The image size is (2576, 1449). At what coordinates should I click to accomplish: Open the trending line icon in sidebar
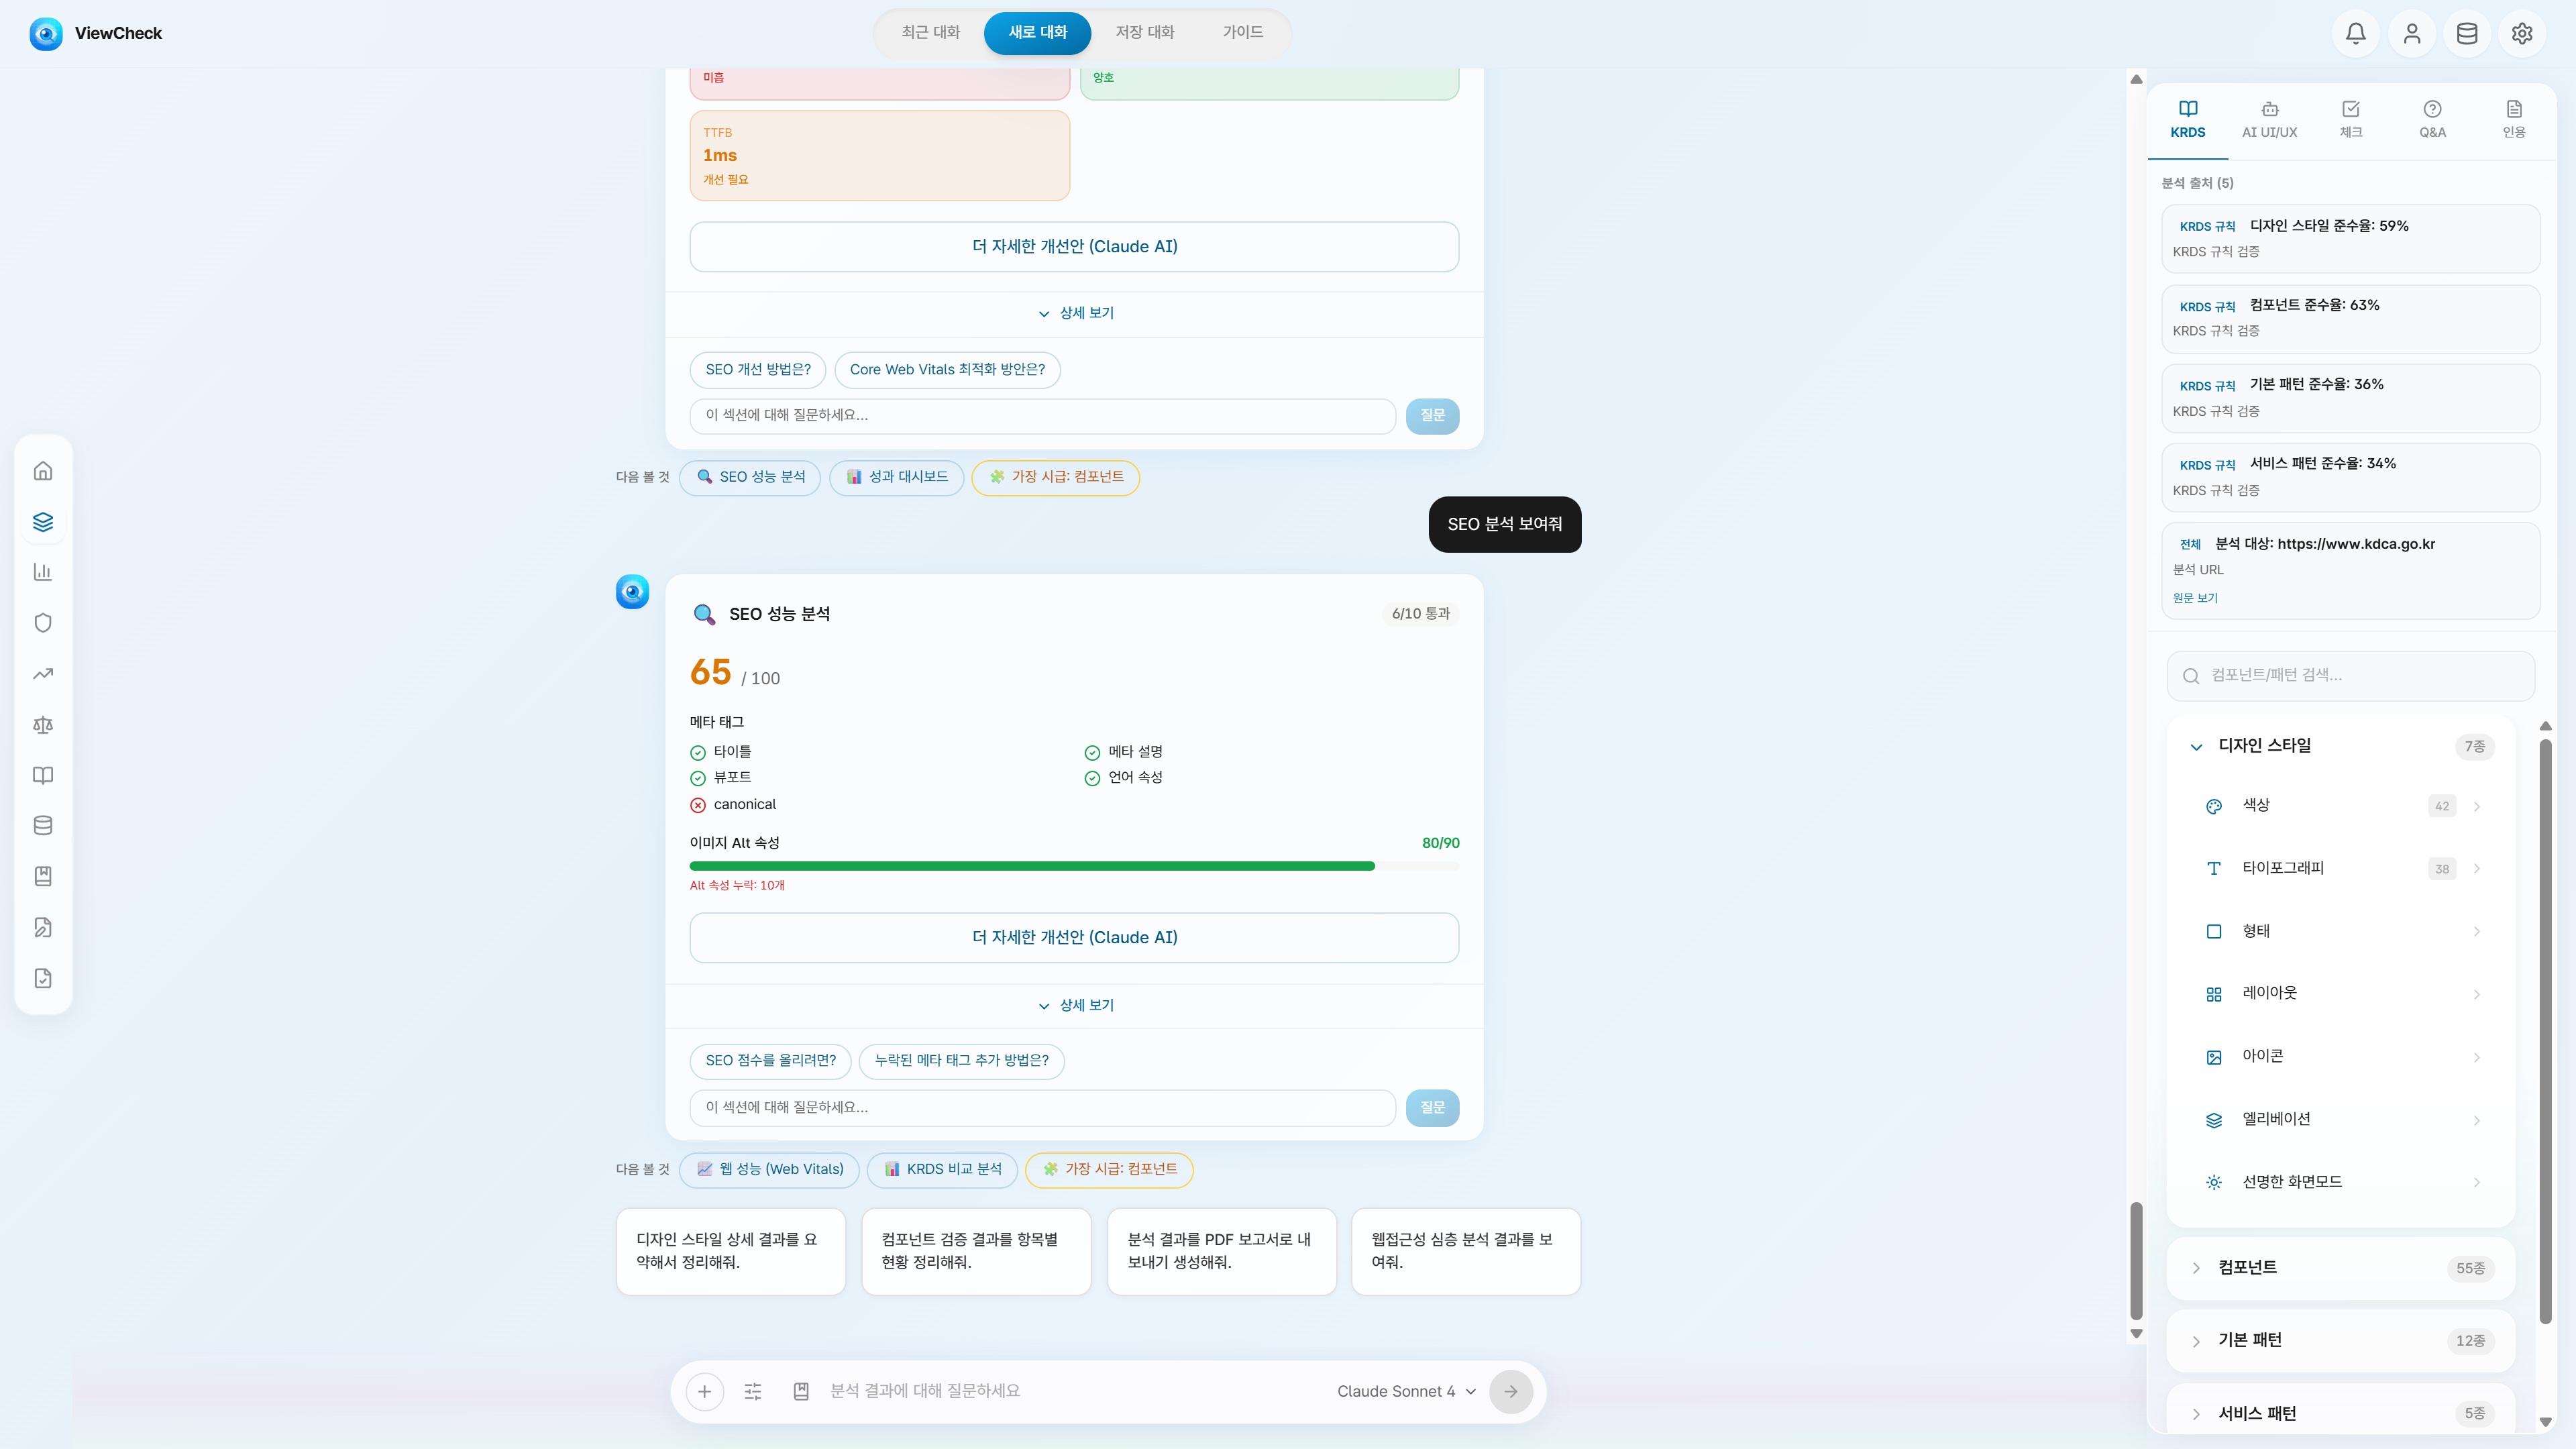coord(43,674)
